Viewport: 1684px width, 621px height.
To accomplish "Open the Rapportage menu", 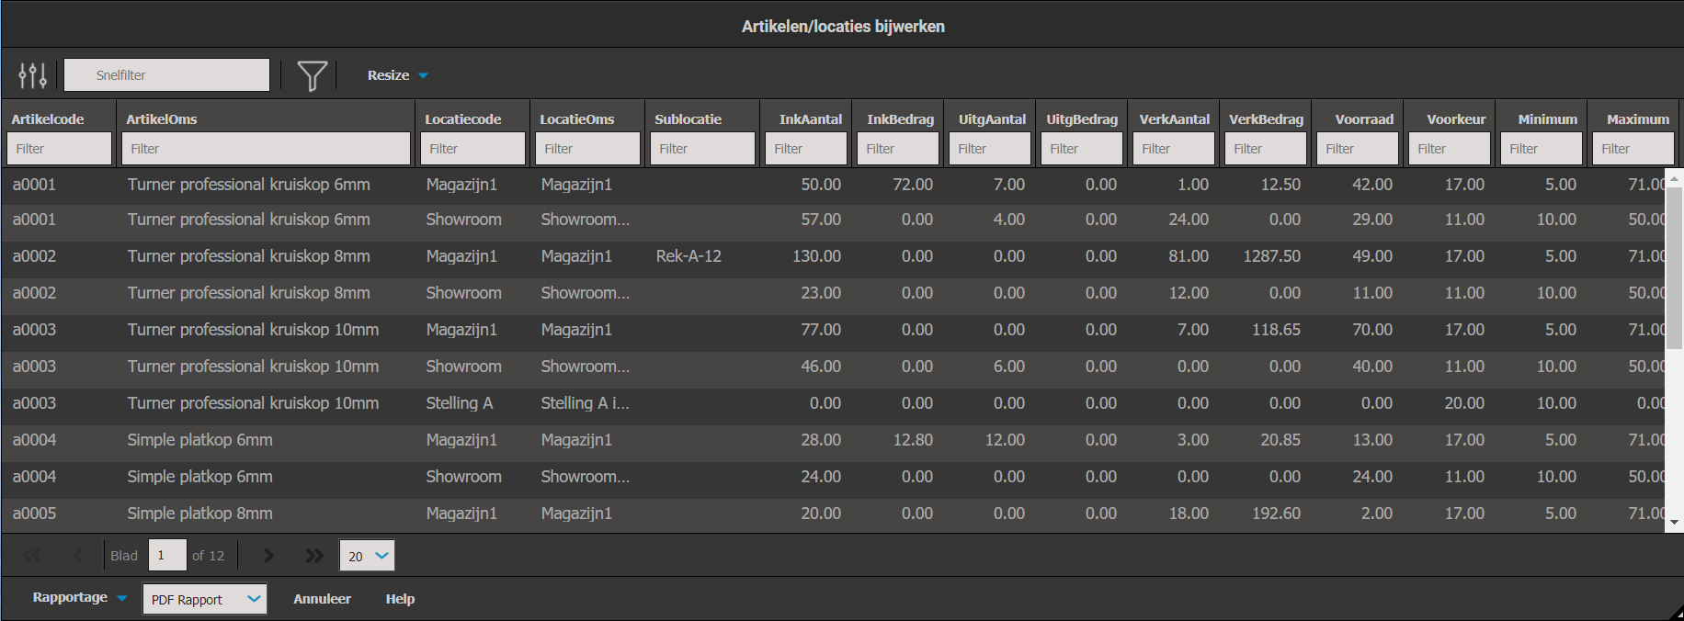I will click(79, 598).
